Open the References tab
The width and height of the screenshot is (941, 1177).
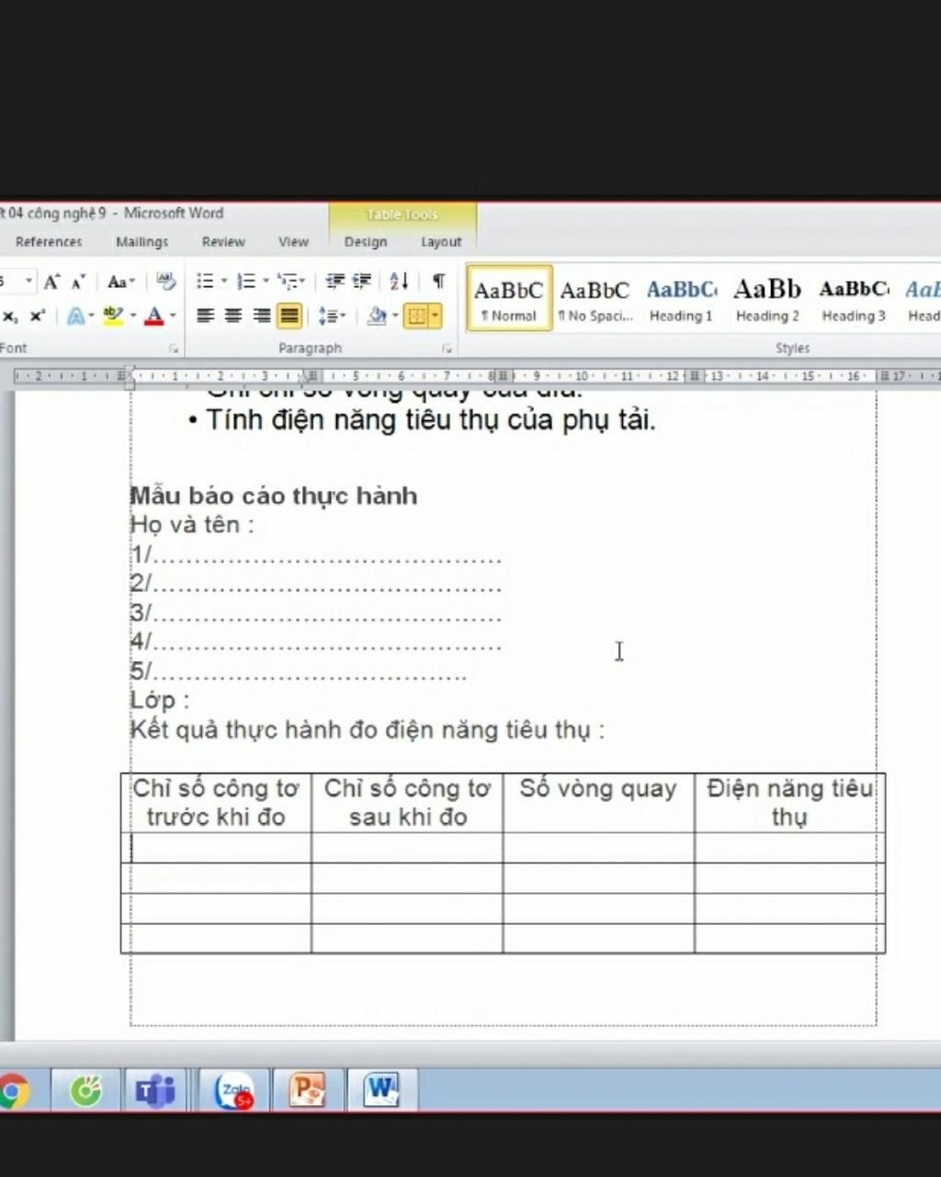click(49, 242)
